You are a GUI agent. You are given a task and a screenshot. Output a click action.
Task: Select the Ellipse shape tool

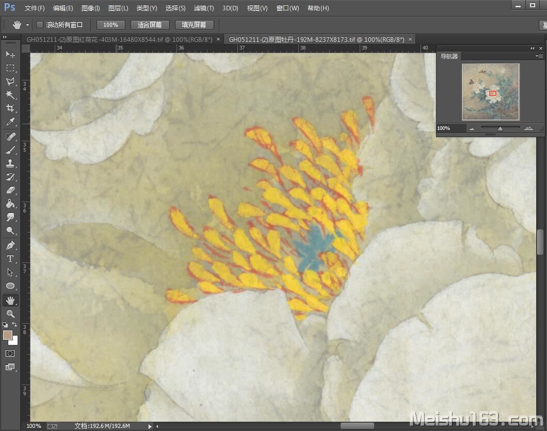10,286
